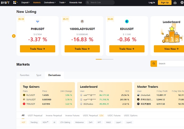Open the Rewards Hub page
The height and width of the screenshot is (129, 184).
pos(75,2)
